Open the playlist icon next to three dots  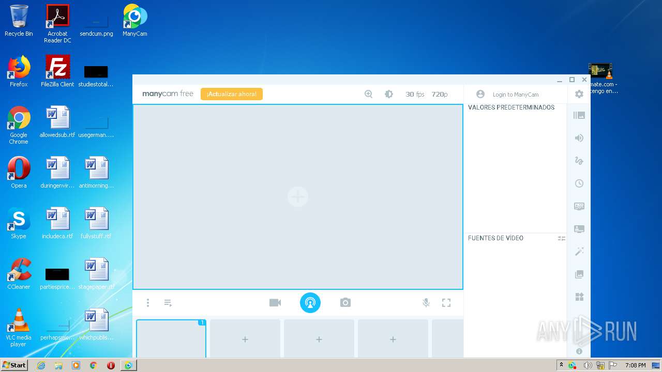pos(168,303)
